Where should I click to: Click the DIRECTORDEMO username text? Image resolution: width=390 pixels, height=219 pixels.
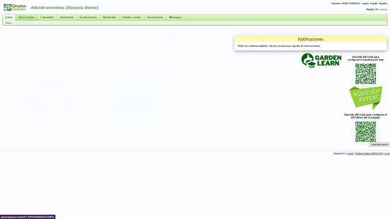pos(350,4)
